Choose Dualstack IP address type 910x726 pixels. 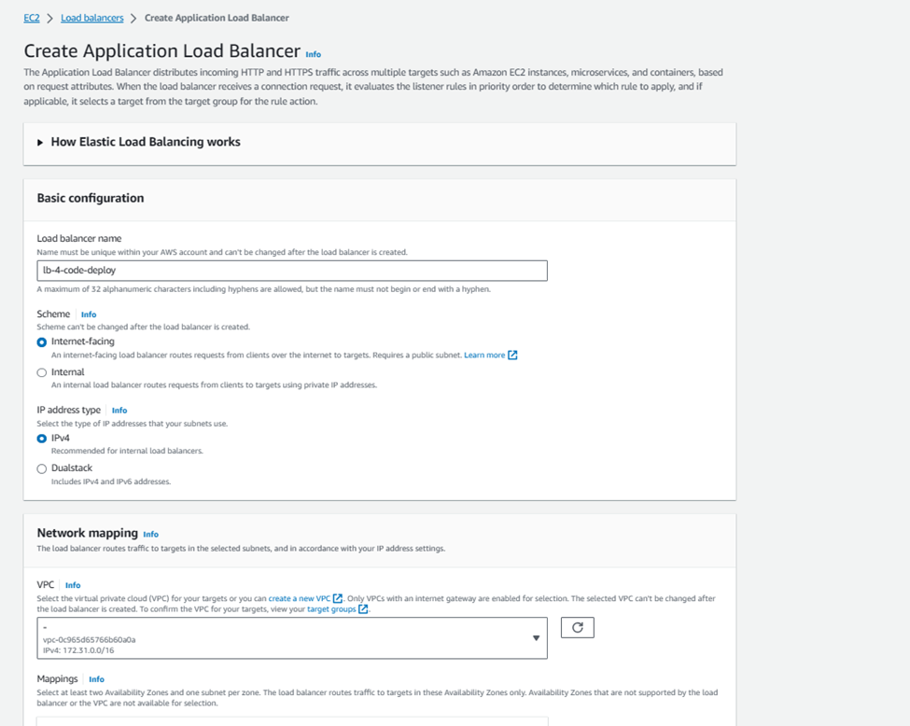click(x=40, y=468)
